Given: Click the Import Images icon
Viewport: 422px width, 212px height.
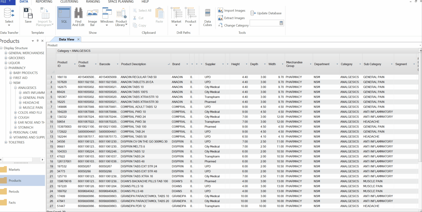Looking at the screenshot, I should click(221, 11).
